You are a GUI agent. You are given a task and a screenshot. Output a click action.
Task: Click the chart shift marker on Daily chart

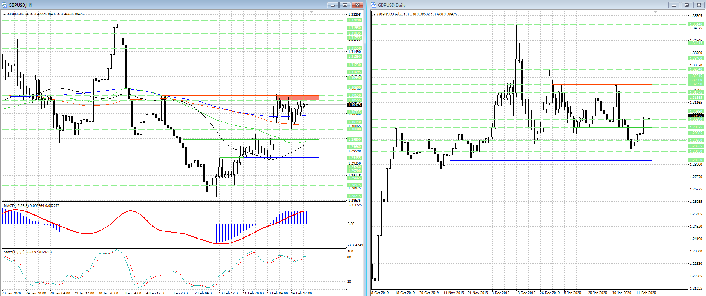click(655, 12)
